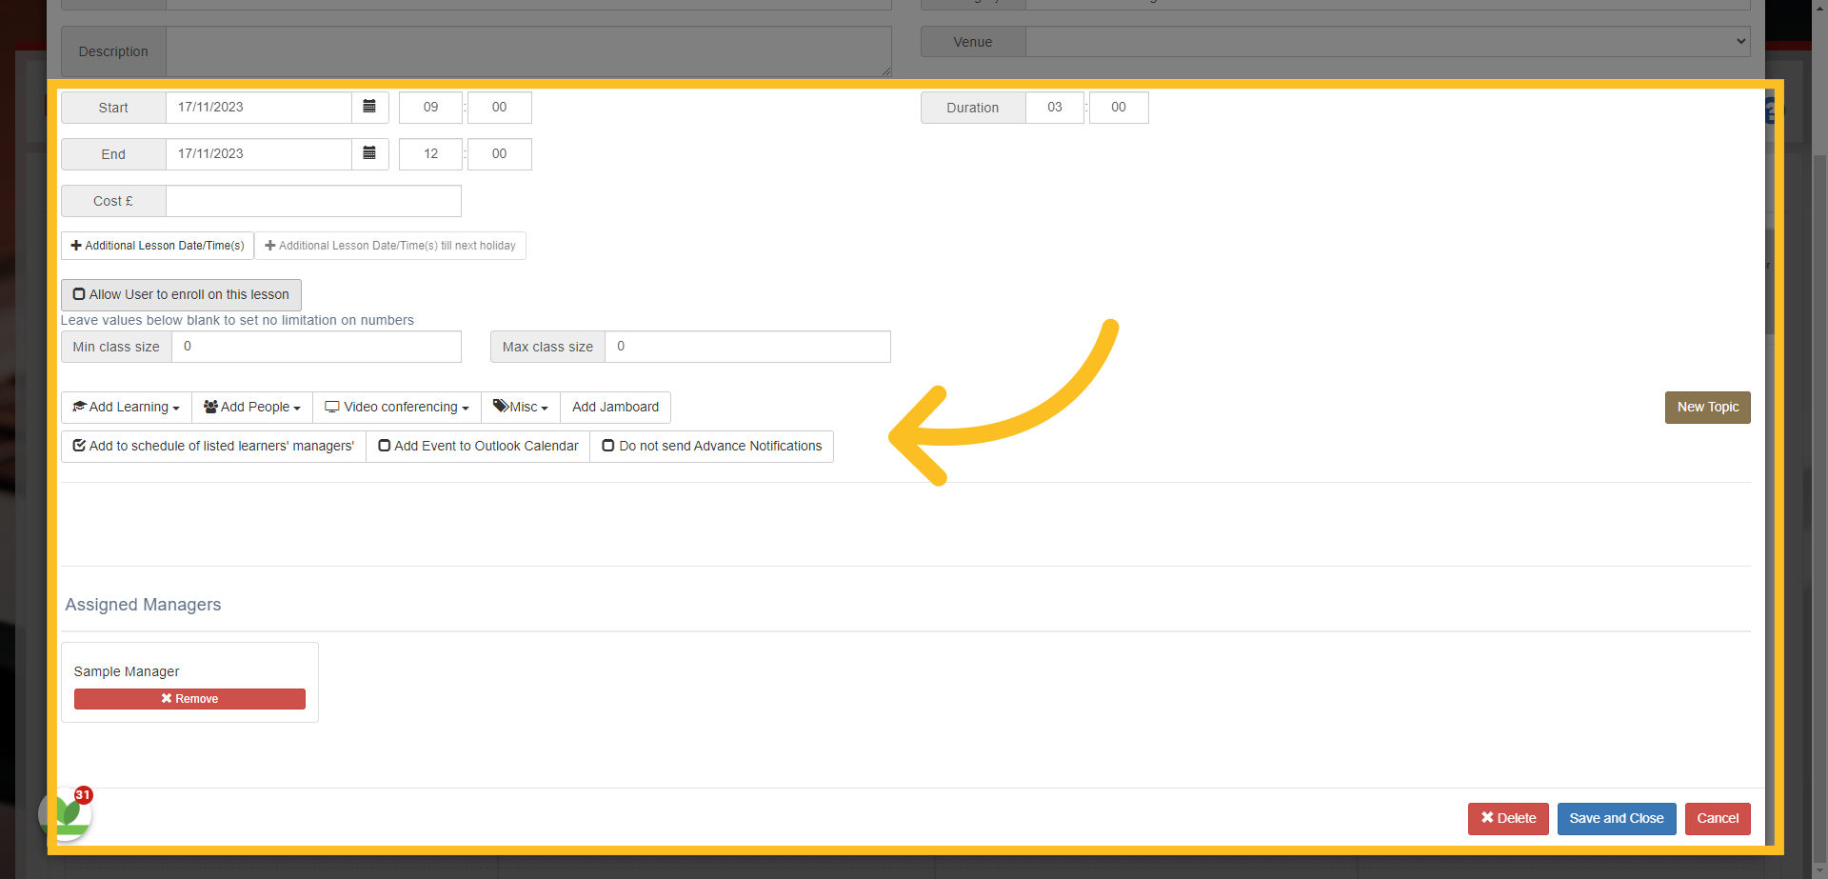Image resolution: width=1828 pixels, height=879 pixels.
Task: Focus the Start date field
Action: [x=259, y=108]
